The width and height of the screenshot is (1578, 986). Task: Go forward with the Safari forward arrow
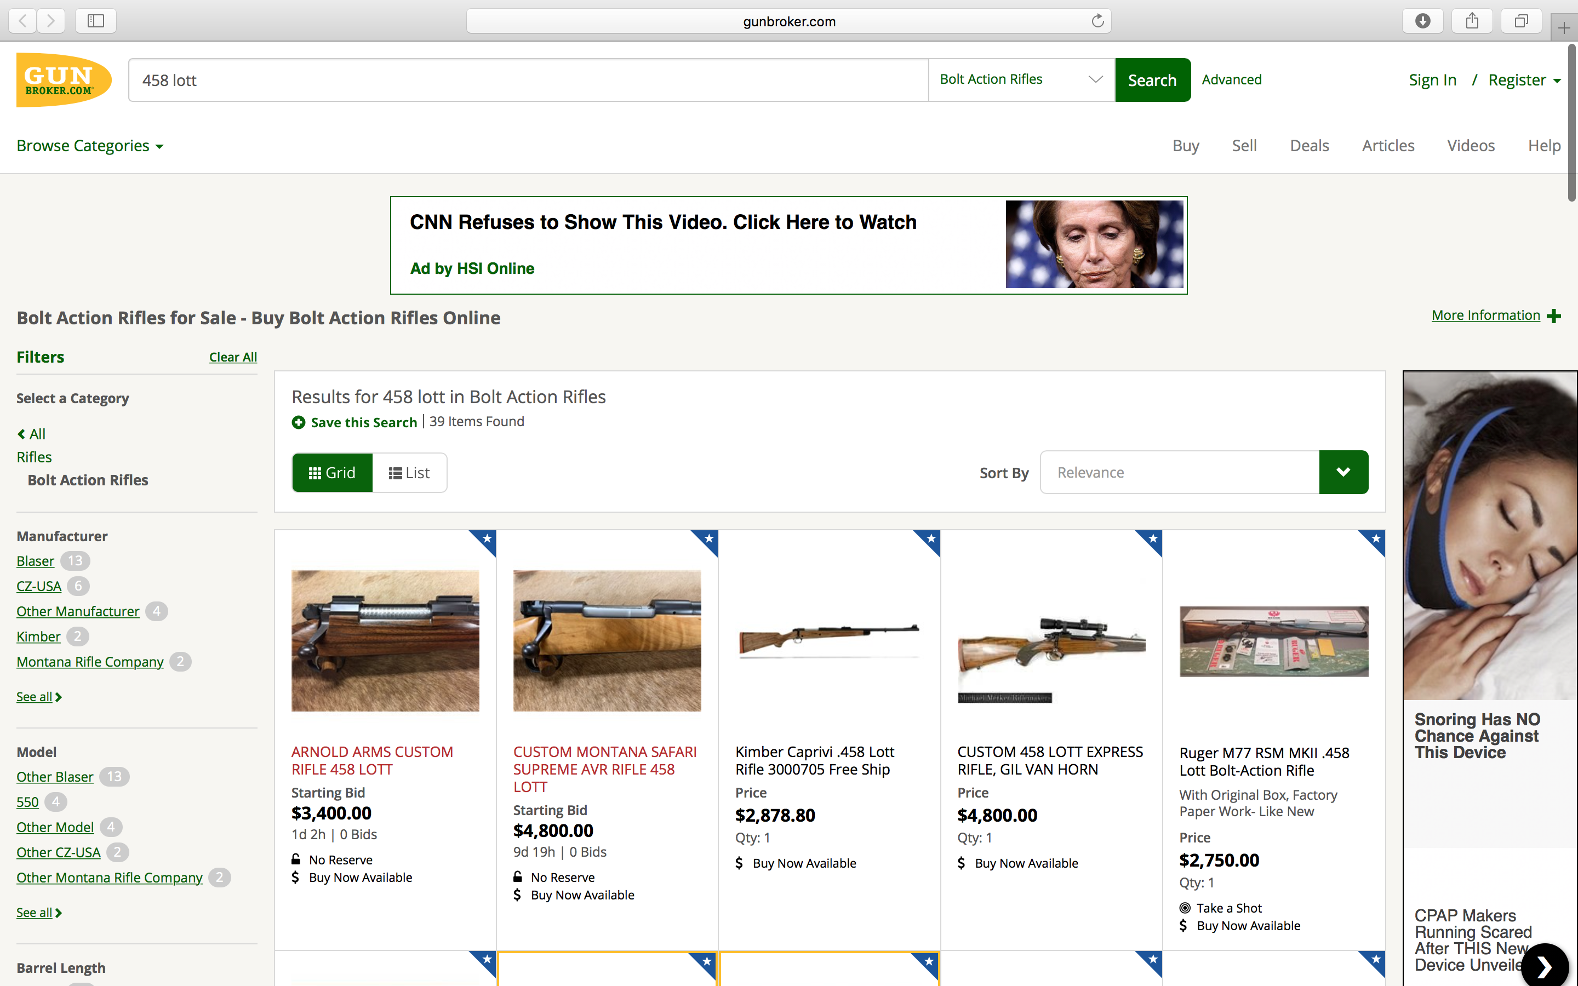[x=51, y=21]
